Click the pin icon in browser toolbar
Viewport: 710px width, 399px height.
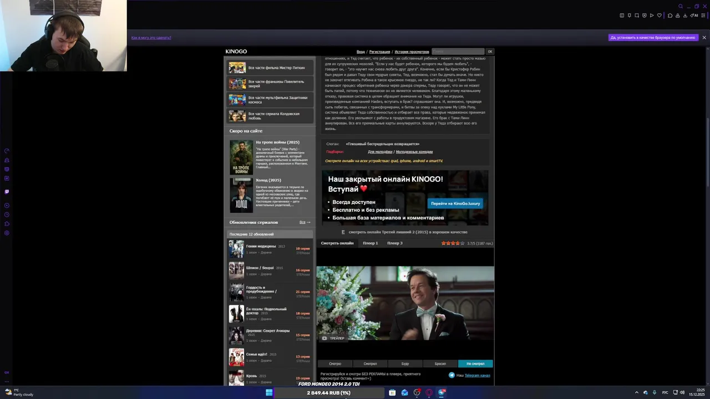click(x=630, y=16)
